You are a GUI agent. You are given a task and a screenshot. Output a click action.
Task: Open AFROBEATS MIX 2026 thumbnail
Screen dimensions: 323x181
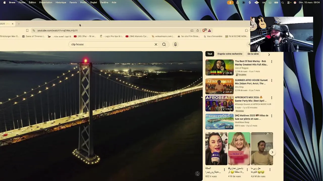220,103
